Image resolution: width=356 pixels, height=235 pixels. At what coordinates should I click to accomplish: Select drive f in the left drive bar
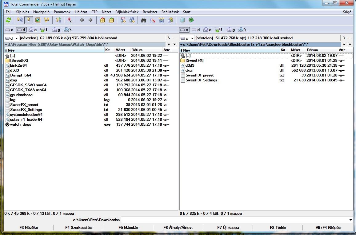click(x=44, y=30)
